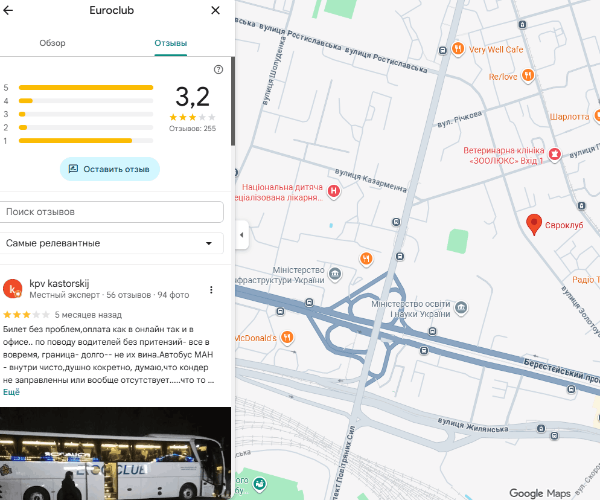Click the Отзывов: 255 review count

pos(193,129)
